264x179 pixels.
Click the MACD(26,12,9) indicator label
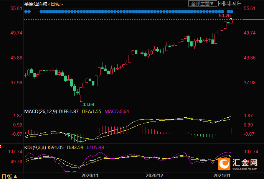[x=41, y=112]
